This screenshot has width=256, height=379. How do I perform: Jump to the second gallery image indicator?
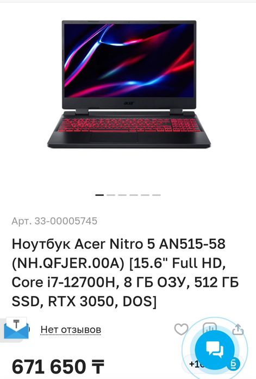pyautogui.click(x=111, y=195)
